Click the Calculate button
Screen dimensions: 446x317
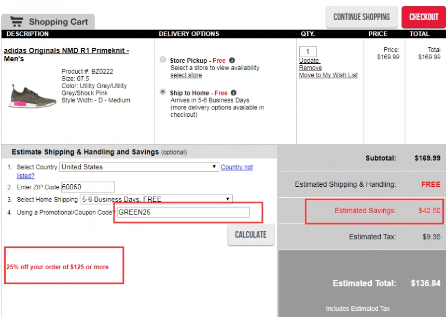click(251, 235)
